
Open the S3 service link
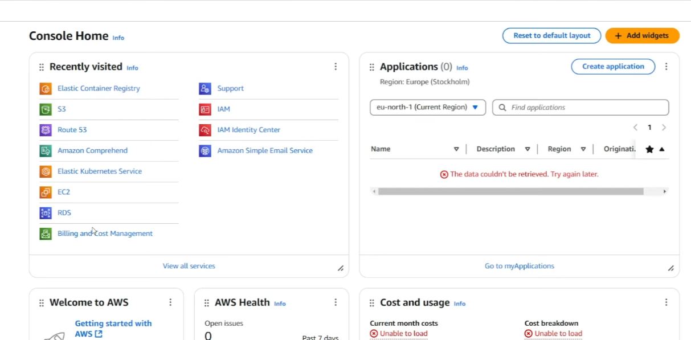pyautogui.click(x=62, y=109)
